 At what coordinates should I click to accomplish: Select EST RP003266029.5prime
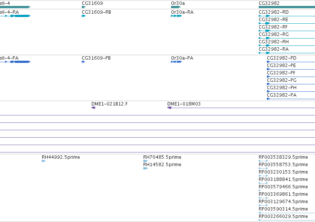coord(283,216)
